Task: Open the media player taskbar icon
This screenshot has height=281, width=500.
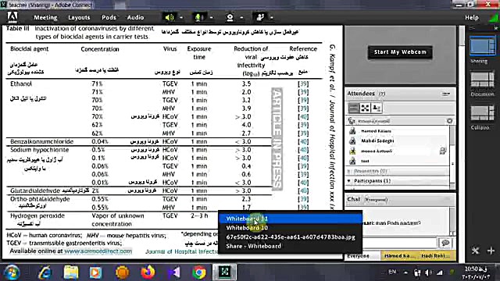Action: [95, 272]
